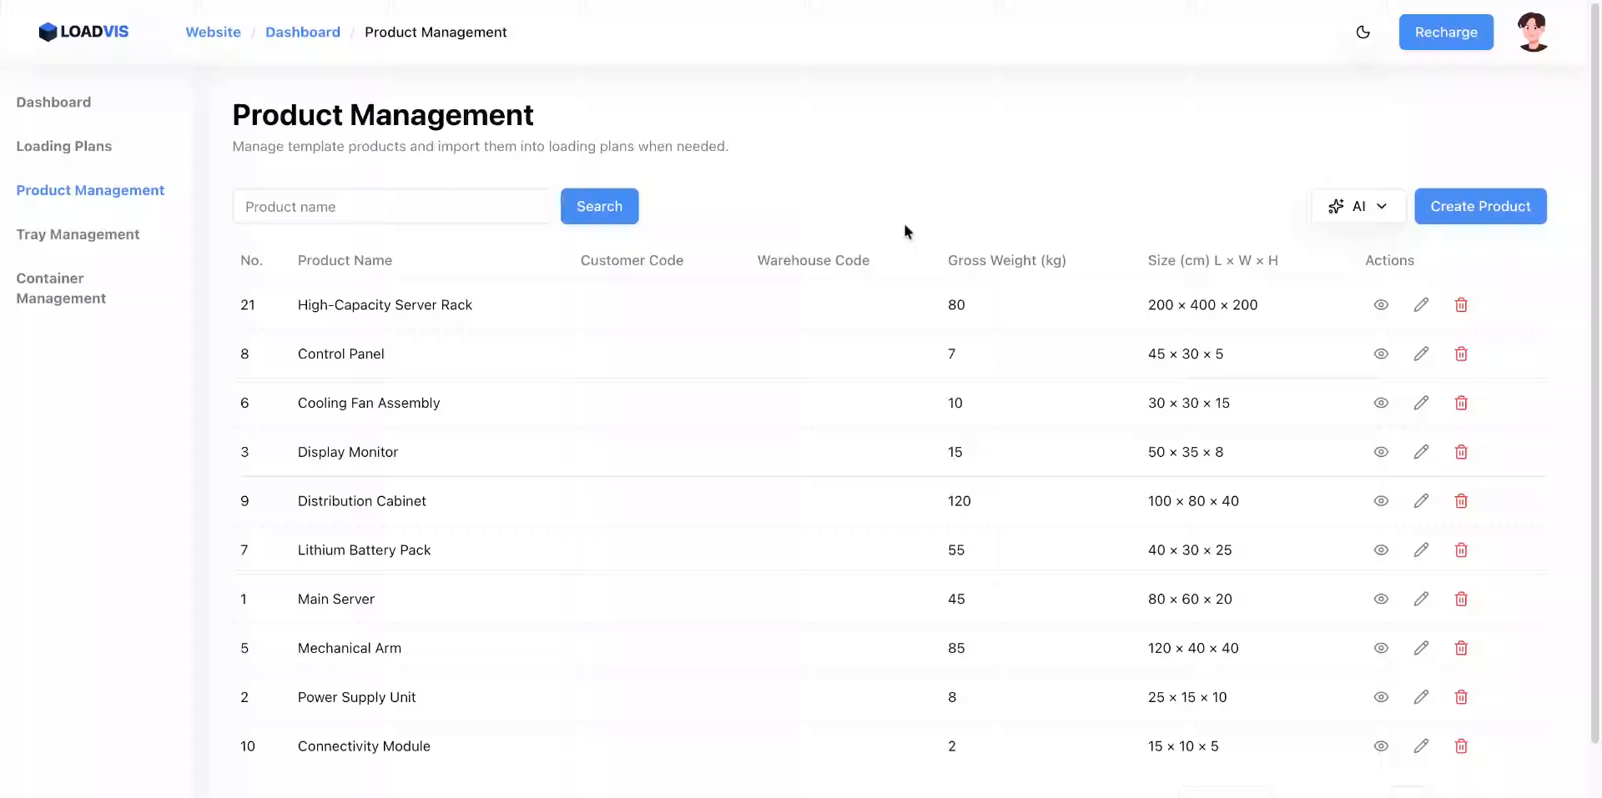This screenshot has height=798, width=1602.
Task: Click the blue Search button
Action: [x=599, y=206]
